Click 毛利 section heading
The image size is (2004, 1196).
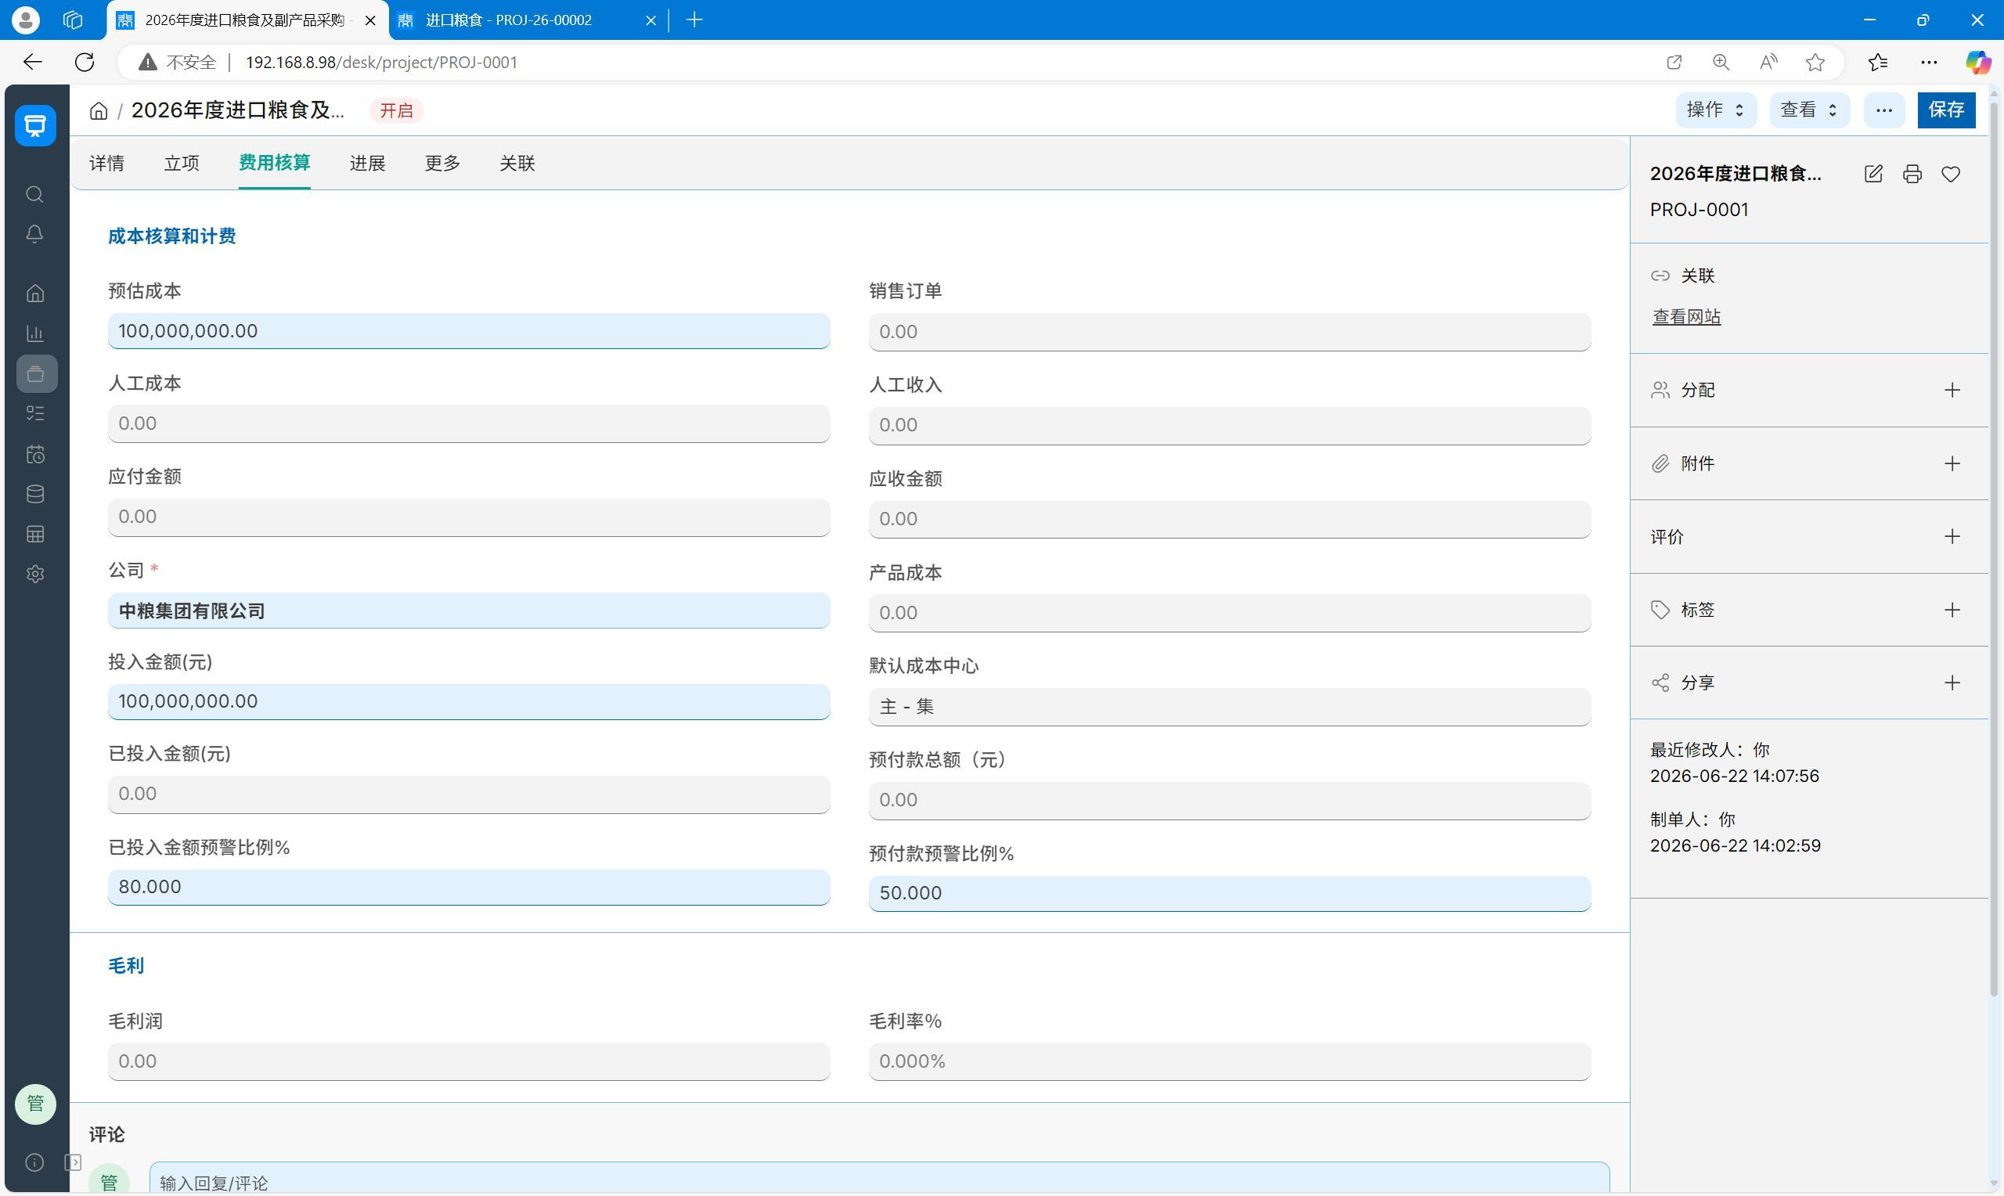(126, 966)
